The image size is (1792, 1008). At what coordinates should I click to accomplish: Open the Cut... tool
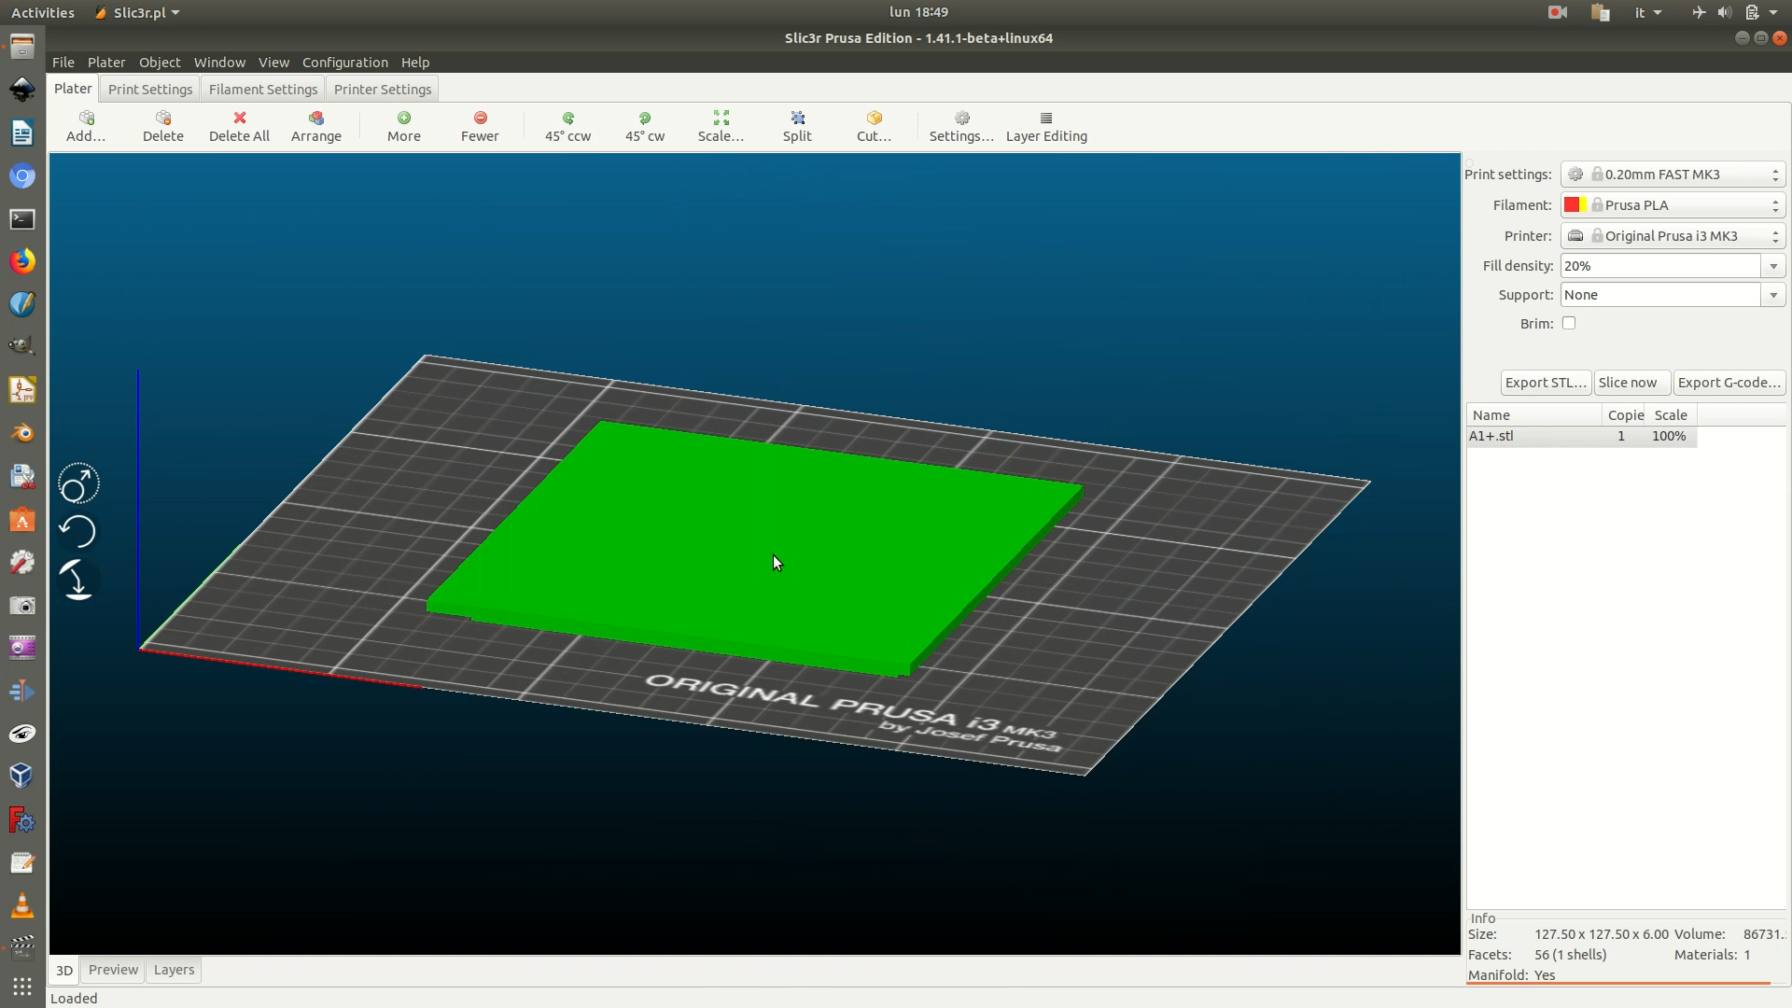(874, 126)
